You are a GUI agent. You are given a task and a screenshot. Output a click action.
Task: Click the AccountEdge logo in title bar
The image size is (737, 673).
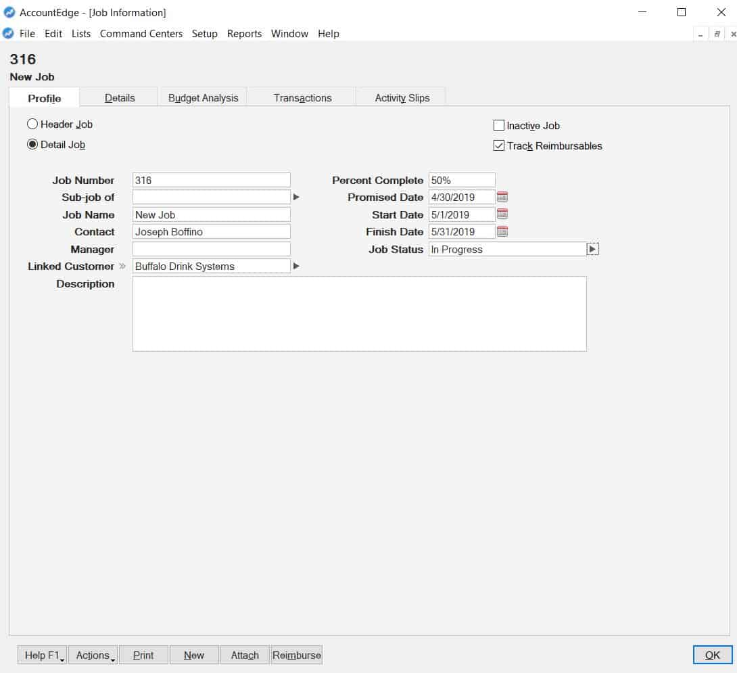point(9,12)
